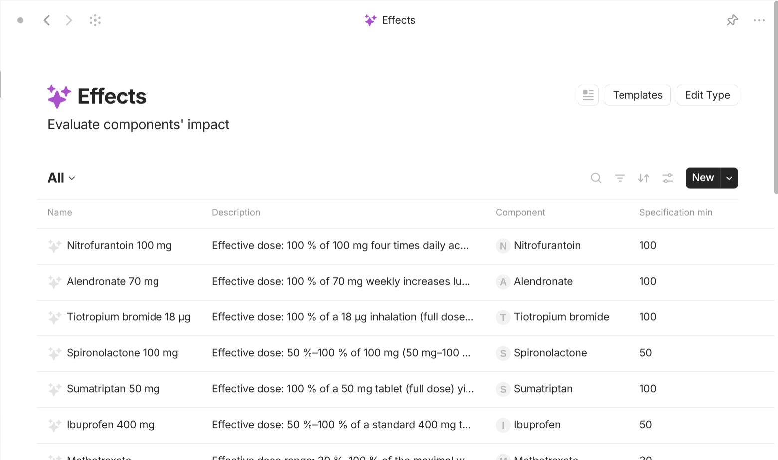This screenshot has width=778, height=460.
Task: Click the back navigation chevron
Action: point(47,20)
